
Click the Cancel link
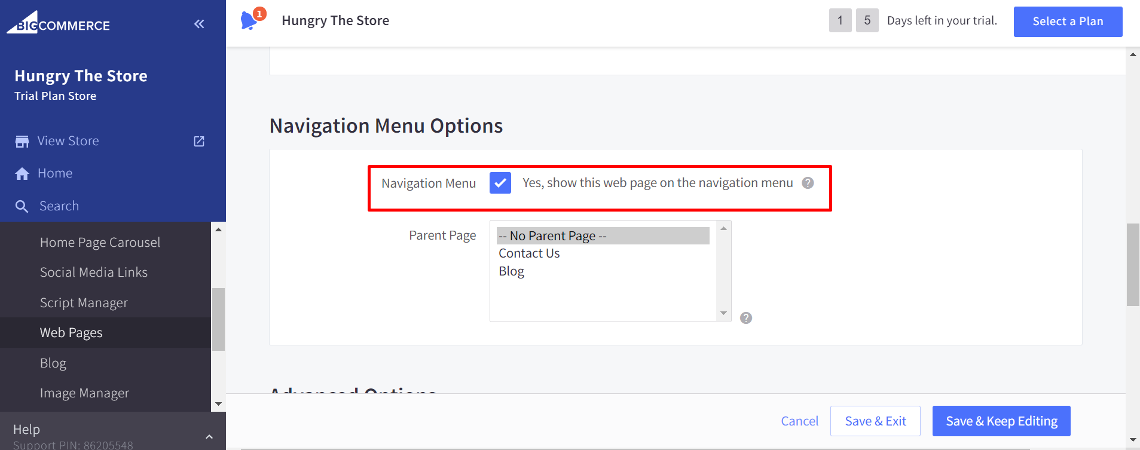point(799,421)
